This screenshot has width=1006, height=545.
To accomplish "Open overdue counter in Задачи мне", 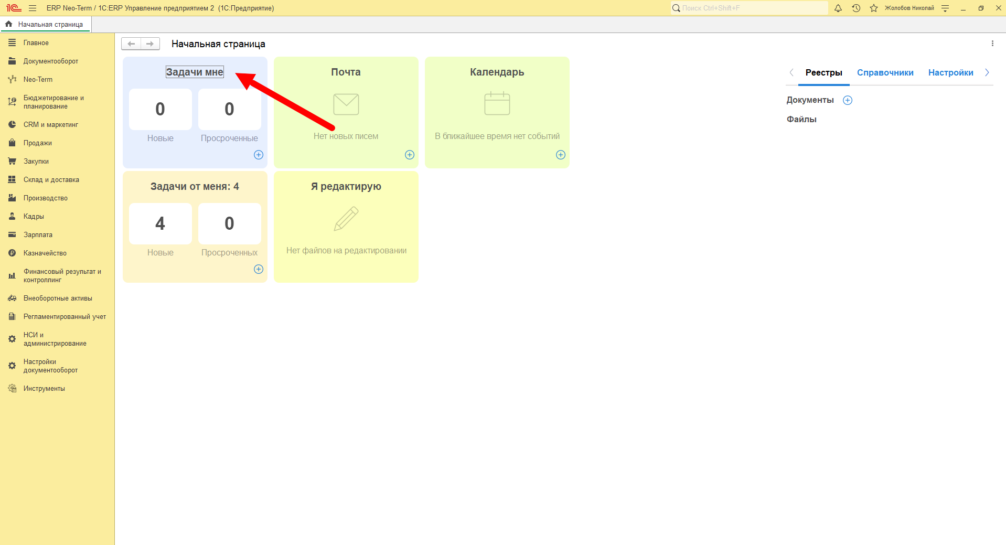I will point(230,109).
